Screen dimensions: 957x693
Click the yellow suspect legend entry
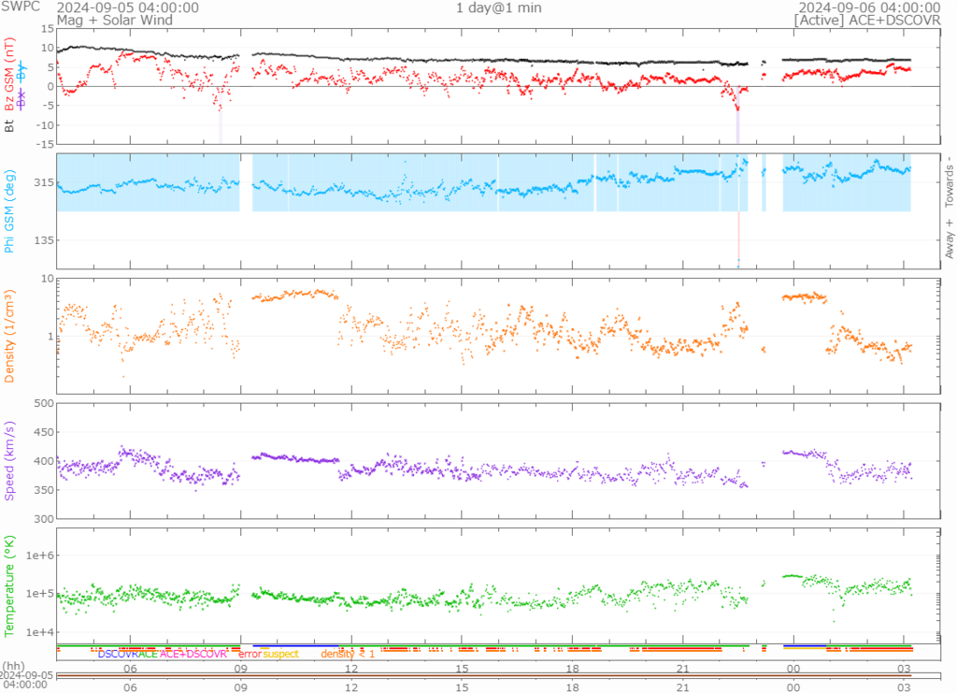(281, 654)
